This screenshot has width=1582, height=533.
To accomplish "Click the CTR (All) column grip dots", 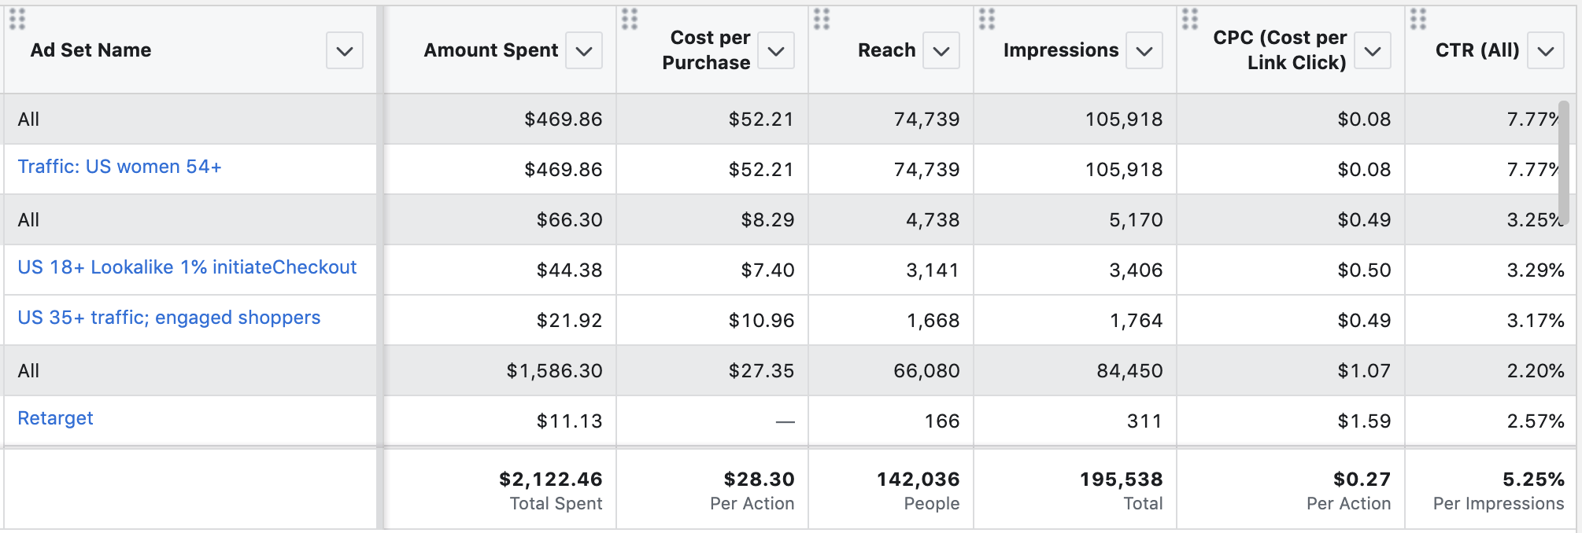I will (x=1418, y=19).
